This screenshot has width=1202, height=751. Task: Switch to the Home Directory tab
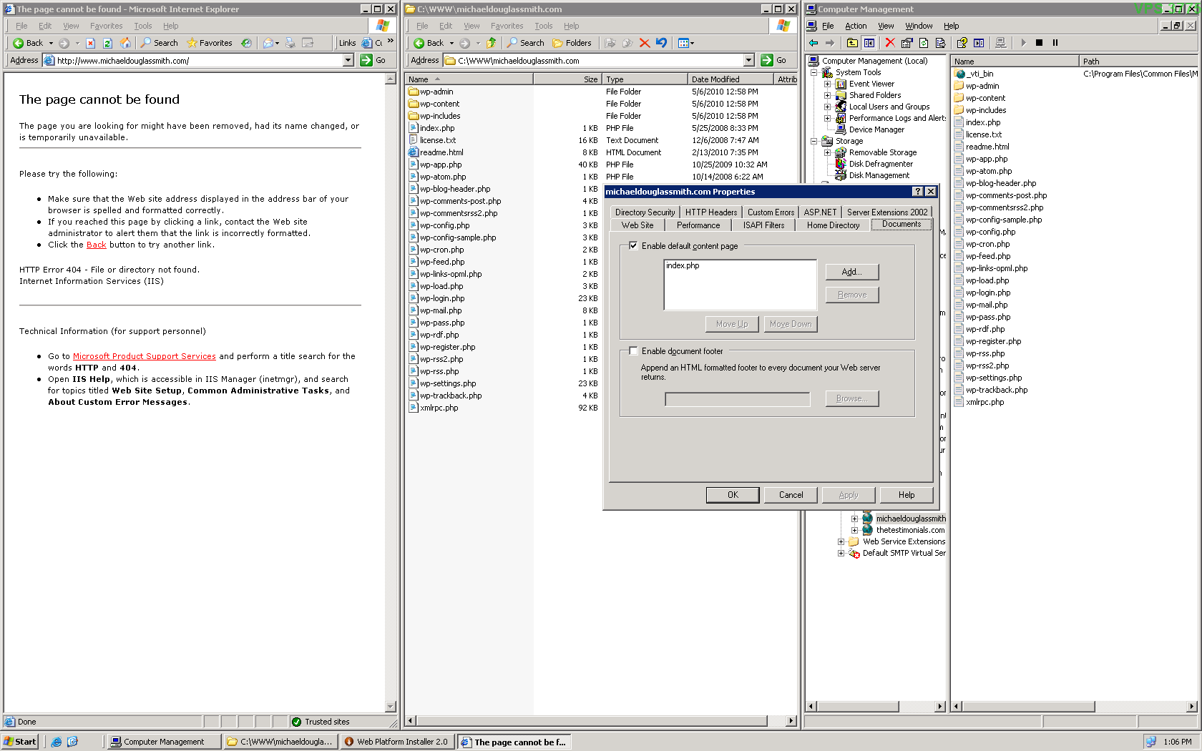(x=833, y=225)
